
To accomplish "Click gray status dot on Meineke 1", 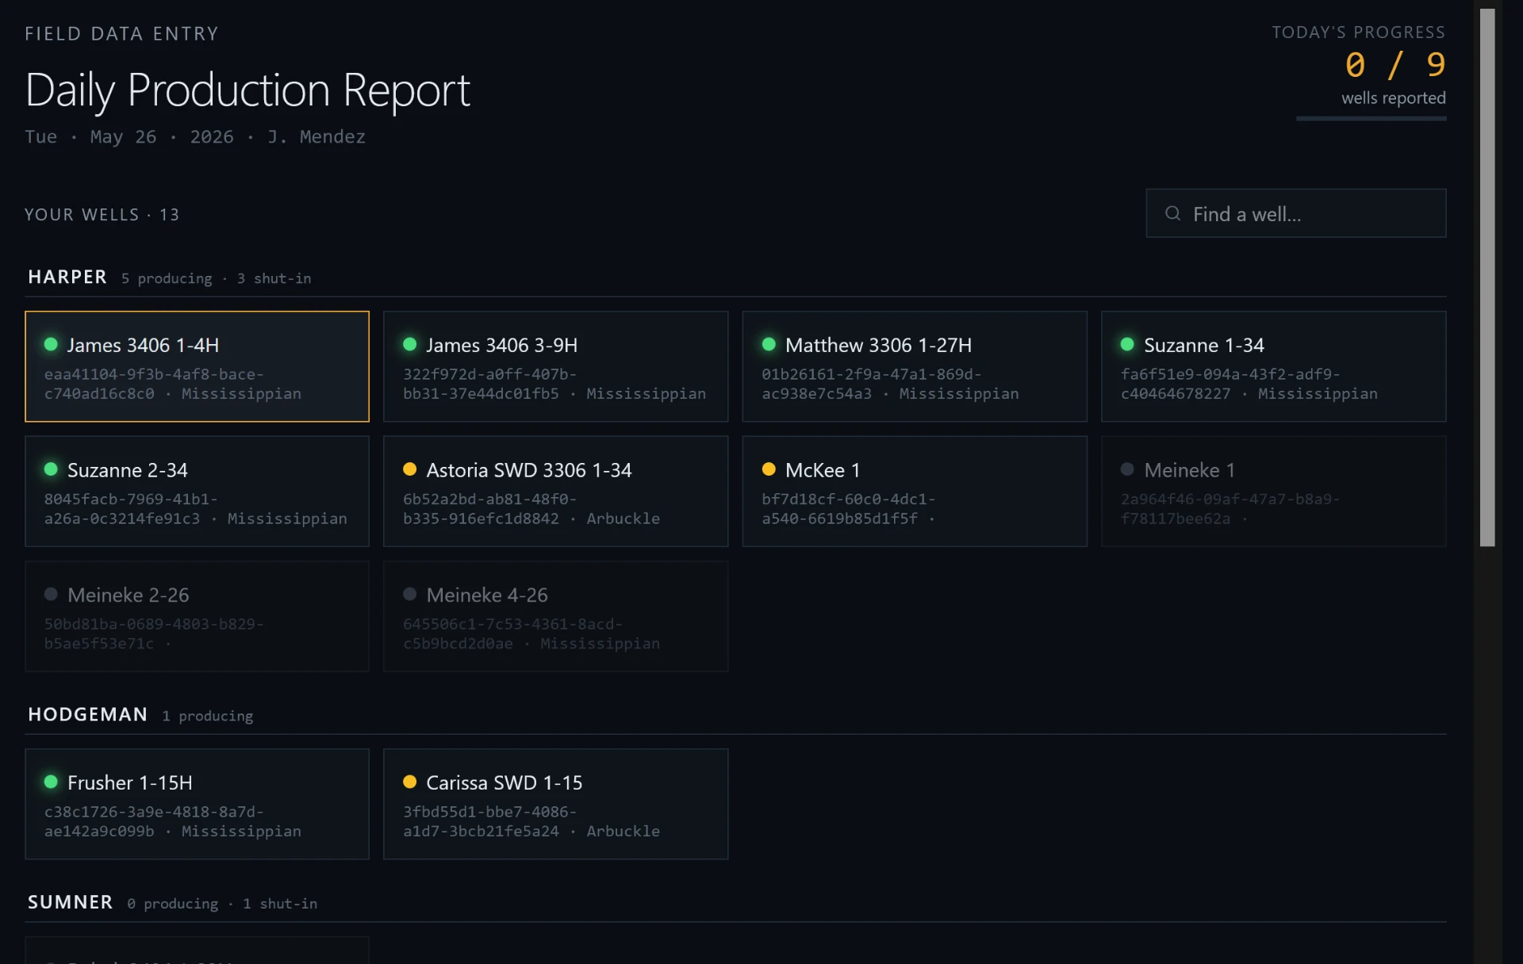I will pyautogui.click(x=1127, y=469).
